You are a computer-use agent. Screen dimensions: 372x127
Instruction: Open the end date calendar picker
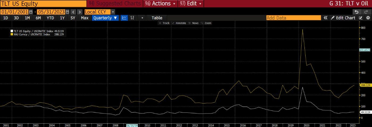[x=67, y=12]
